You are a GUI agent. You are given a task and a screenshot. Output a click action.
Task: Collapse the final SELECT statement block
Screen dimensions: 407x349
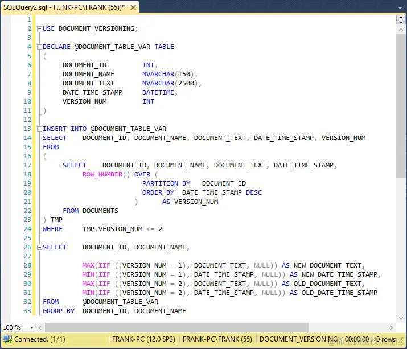coord(39,247)
